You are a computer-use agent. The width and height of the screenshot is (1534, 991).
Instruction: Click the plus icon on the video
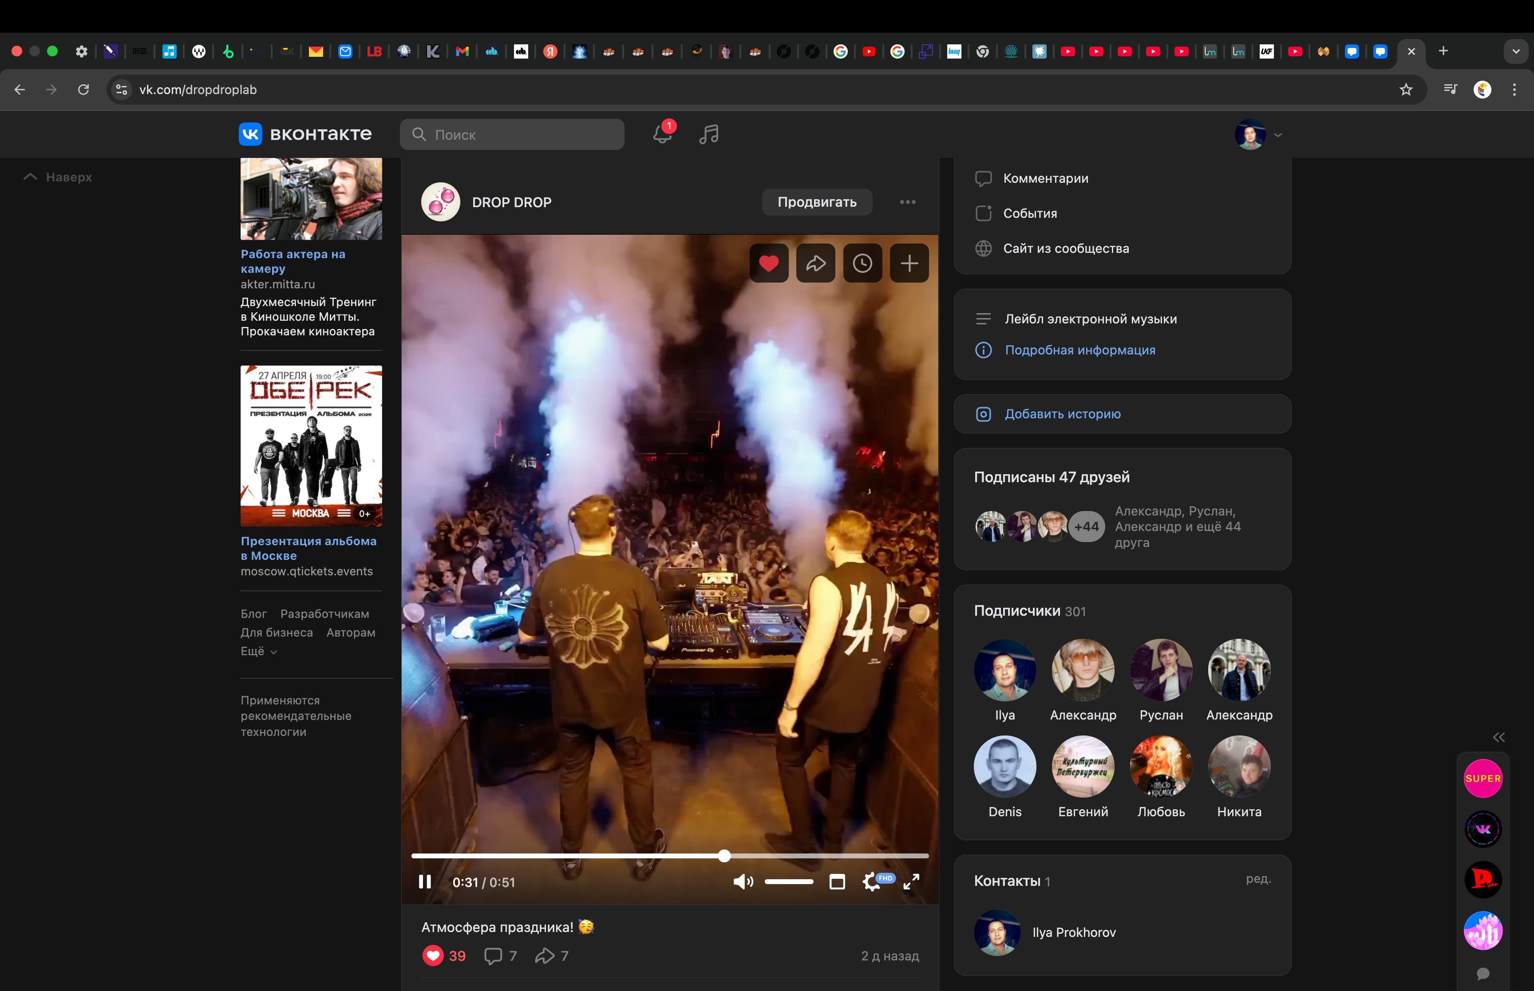(x=909, y=263)
